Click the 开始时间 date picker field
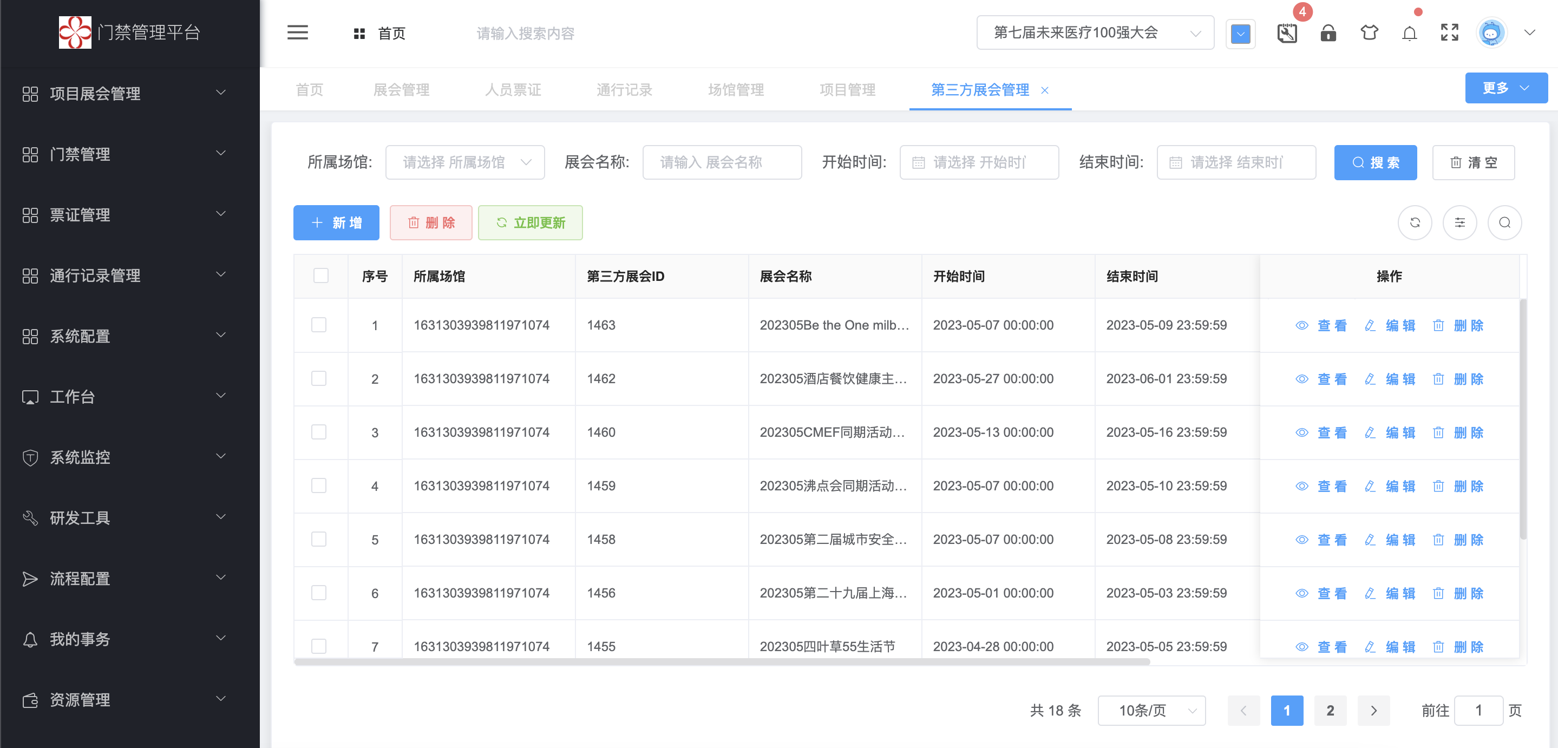 click(979, 162)
